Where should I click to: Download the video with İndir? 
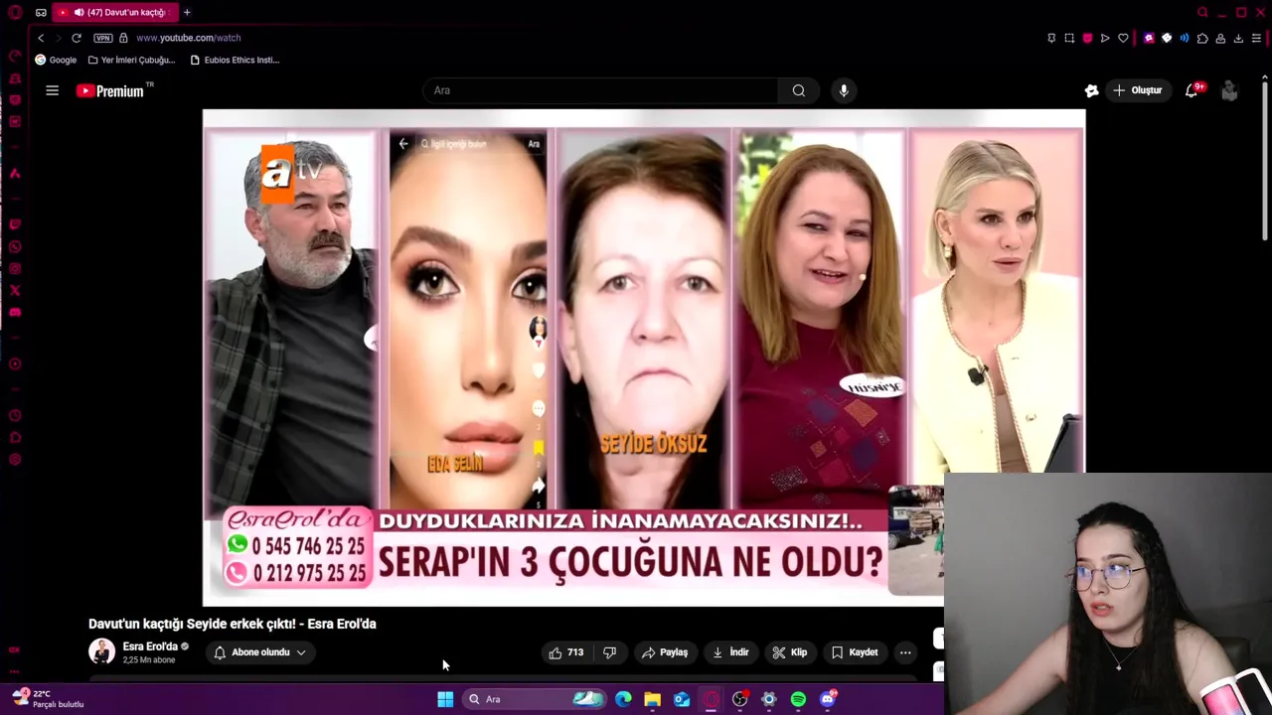point(730,652)
